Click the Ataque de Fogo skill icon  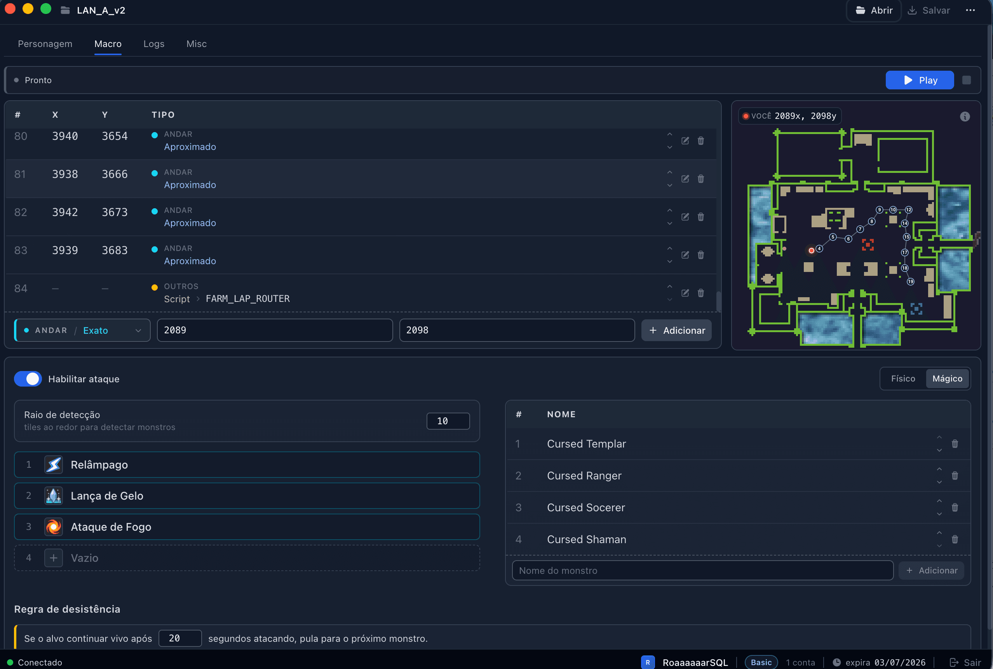click(54, 527)
